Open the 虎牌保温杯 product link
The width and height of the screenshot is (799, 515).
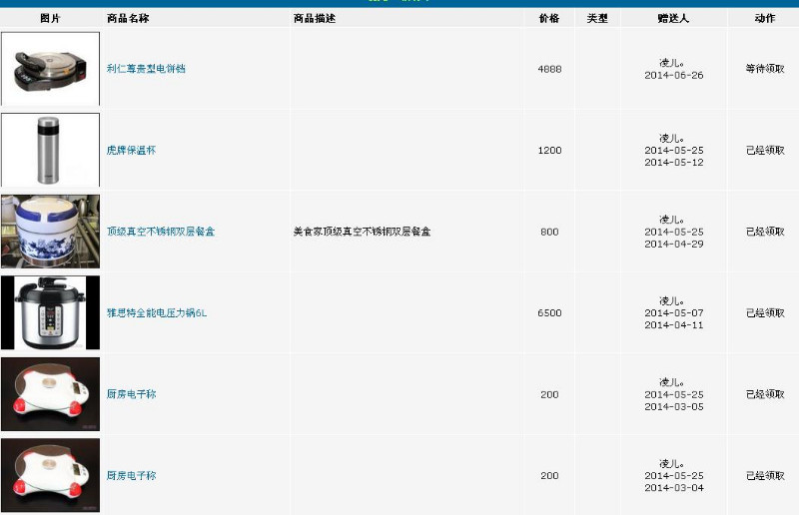[x=131, y=151]
